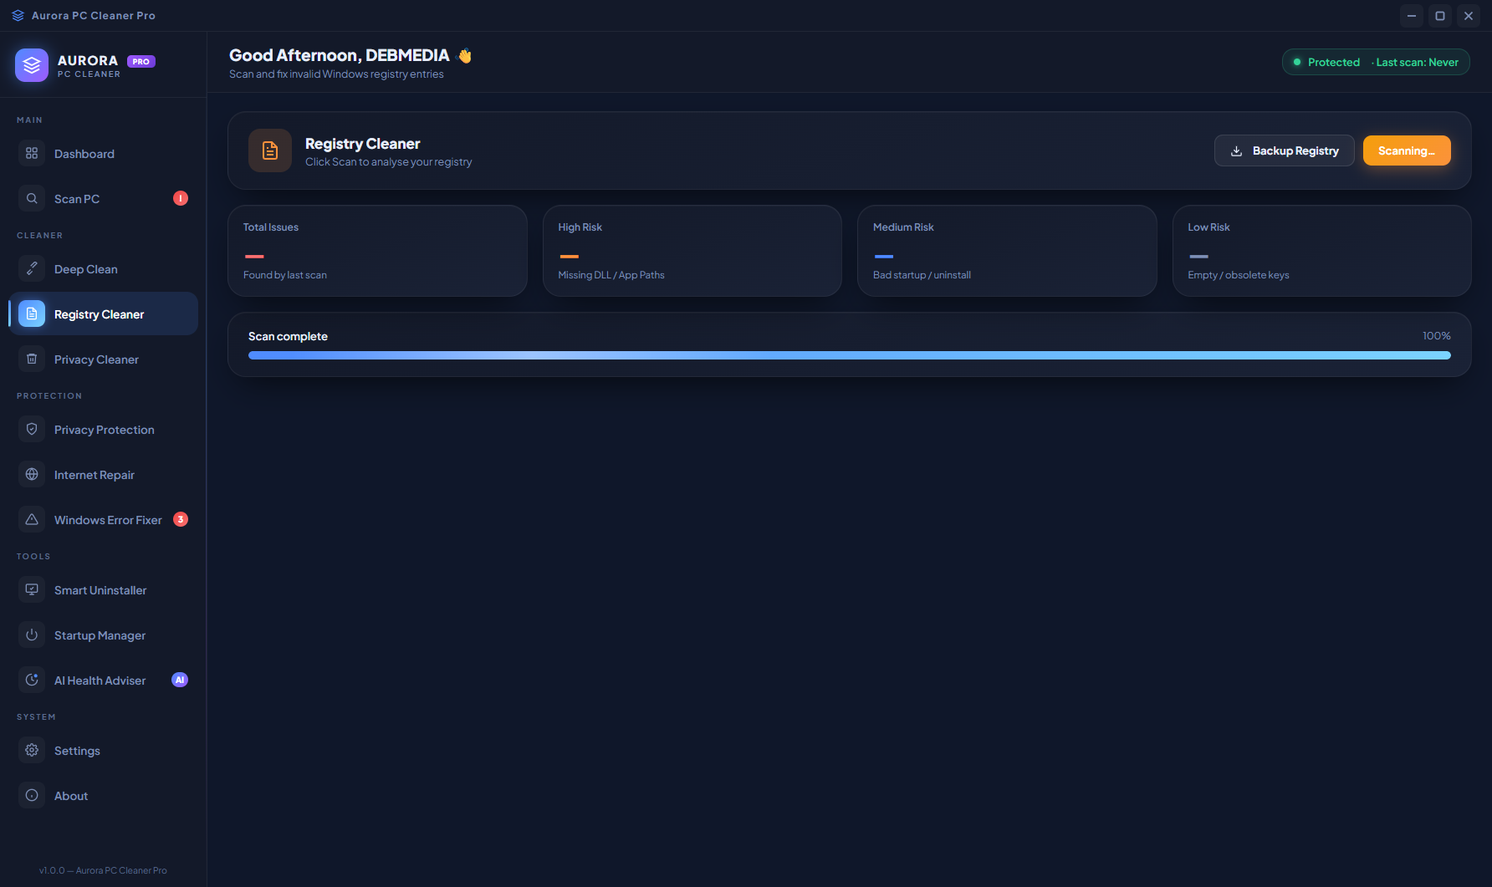
Task: Click the High Risk card
Action: pos(692,251)
